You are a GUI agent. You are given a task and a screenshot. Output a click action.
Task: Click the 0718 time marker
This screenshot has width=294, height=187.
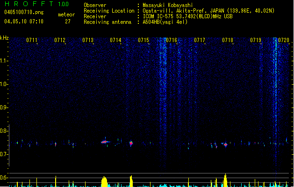(x=228, y=40)
